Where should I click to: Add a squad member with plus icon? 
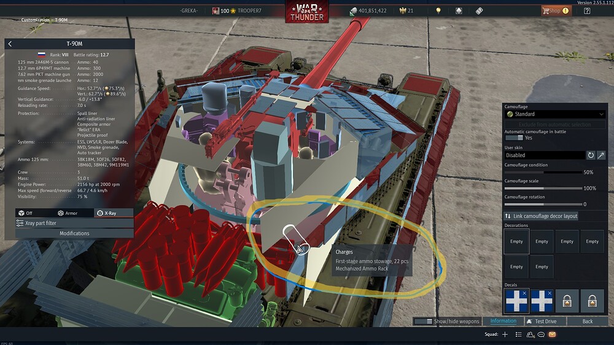pos(505,335)
